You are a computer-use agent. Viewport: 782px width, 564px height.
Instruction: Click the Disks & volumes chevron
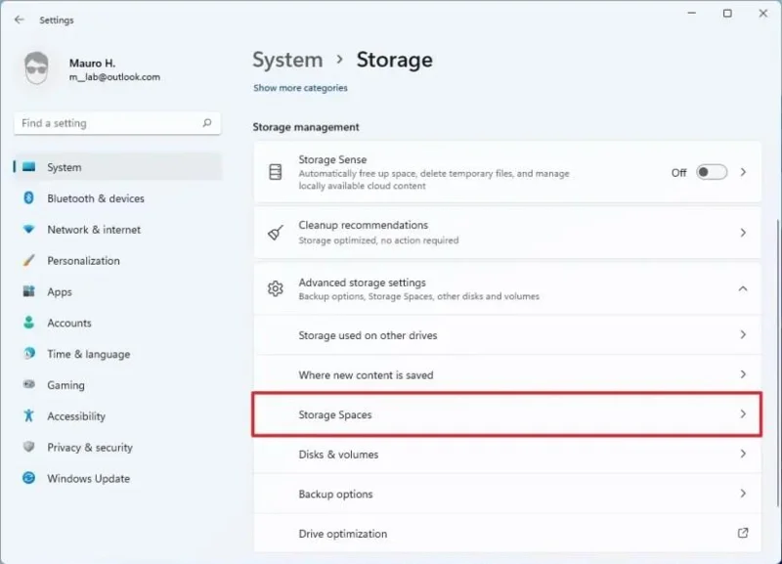743,454
